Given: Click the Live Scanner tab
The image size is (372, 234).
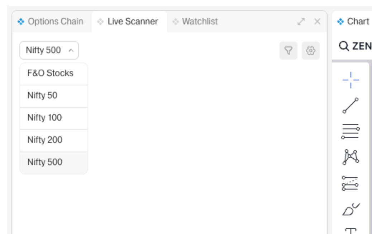Looking at the screenshot, I should pos(129,22).
